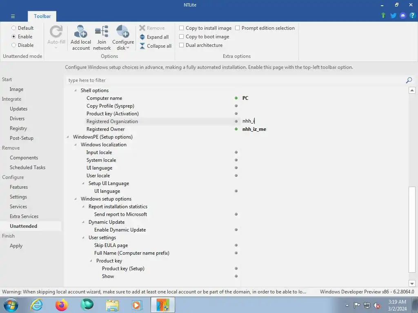The height and width of the screenshot is (313, 418).
Task: Click the Action Center flag tray icon
Action: (357, 305)
